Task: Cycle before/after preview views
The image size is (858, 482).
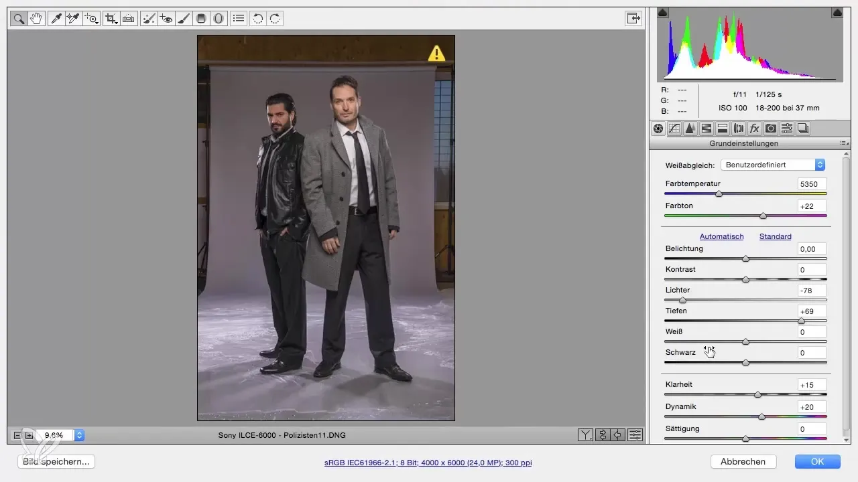Action: tap(585, 435)
